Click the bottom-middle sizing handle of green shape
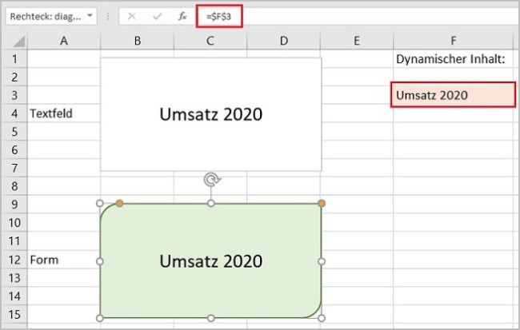 pyautogui.click(x=210, y=318)
